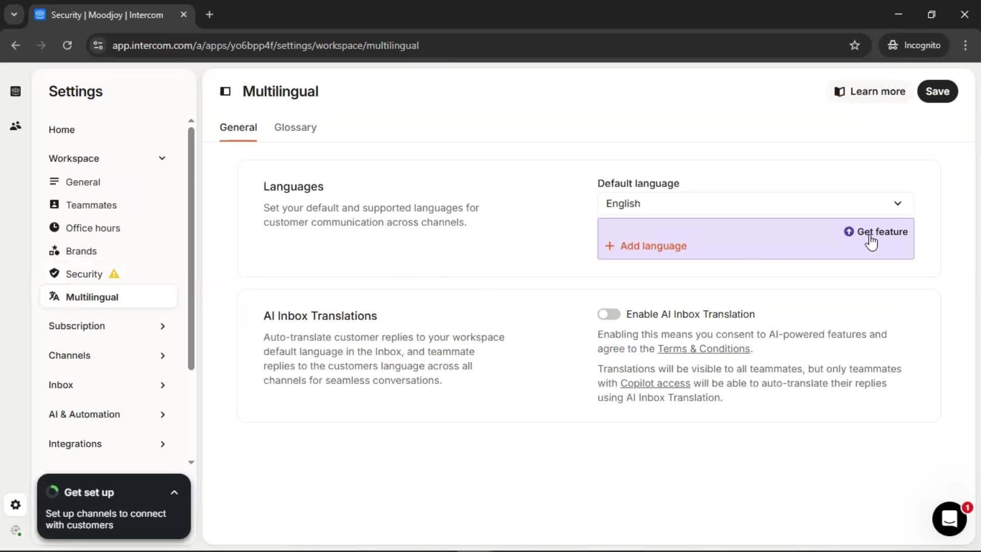The image size is (981, 552).
Task: Open the site information icon in address bar
Action: coord(98,45)
